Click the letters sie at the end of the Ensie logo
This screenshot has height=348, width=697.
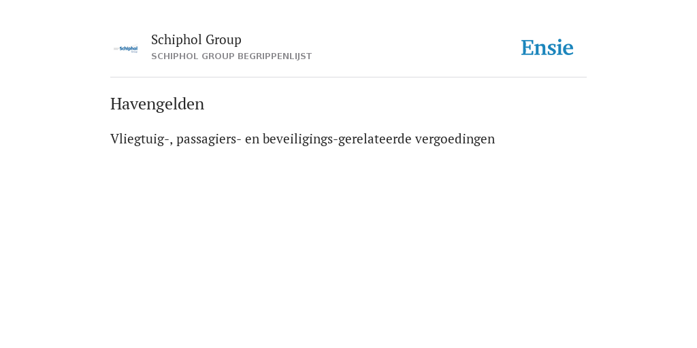560,48
